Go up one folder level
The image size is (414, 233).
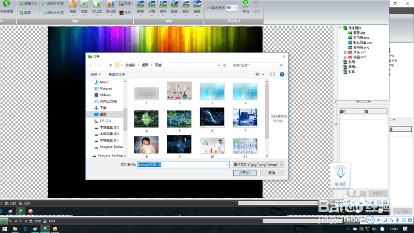[x=111, y=65]
